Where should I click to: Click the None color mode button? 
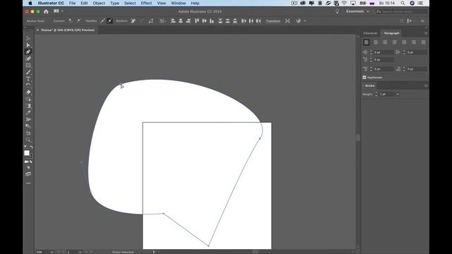[31, 162]
